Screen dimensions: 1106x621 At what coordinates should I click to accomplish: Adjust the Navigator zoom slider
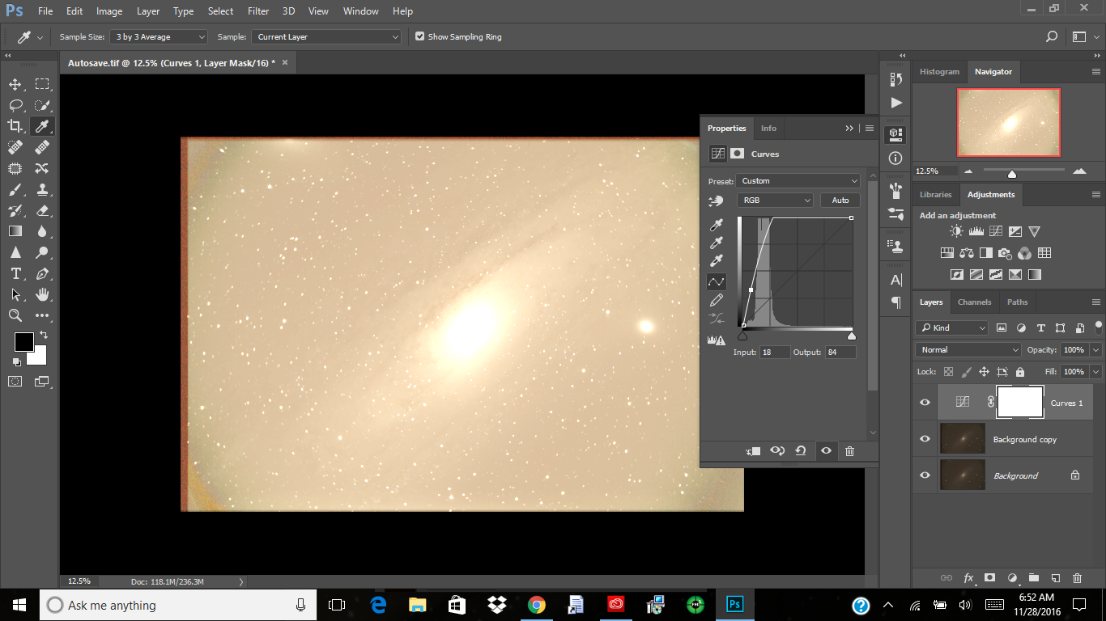click(1012, 174)
